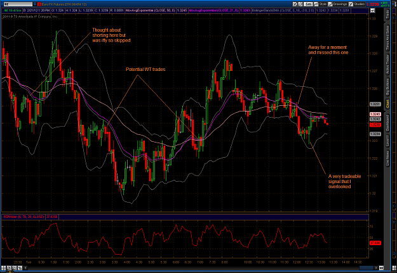
Task: Click the symbol entry field at top left
Action: (x=18, y=4)
